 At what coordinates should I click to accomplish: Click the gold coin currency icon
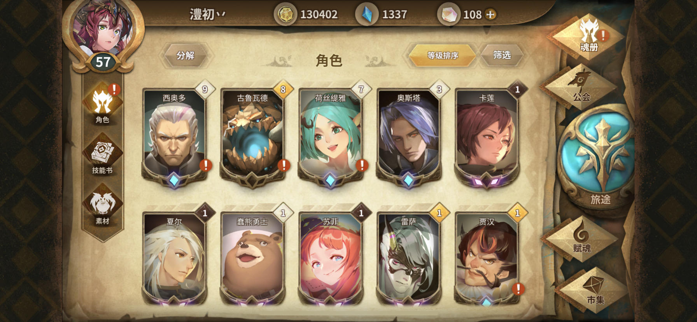pos(286,15)
